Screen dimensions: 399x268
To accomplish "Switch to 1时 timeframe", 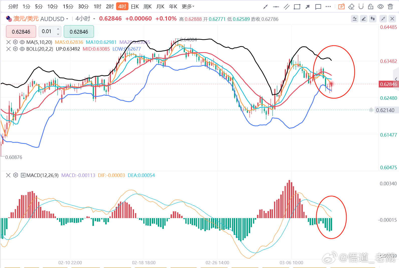I will pyautogui.click(x=97, y=7).
